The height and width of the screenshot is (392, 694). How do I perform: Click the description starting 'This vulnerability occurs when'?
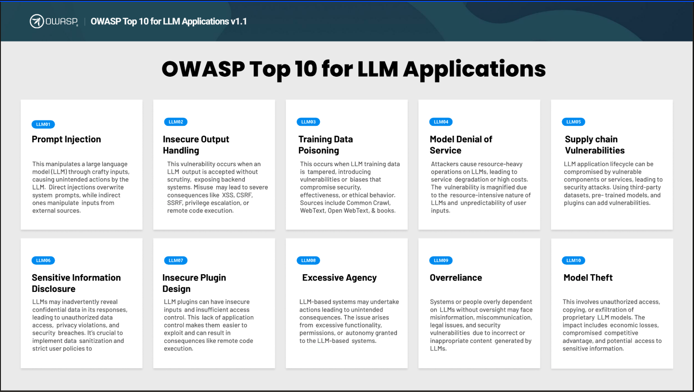[218, 187]
